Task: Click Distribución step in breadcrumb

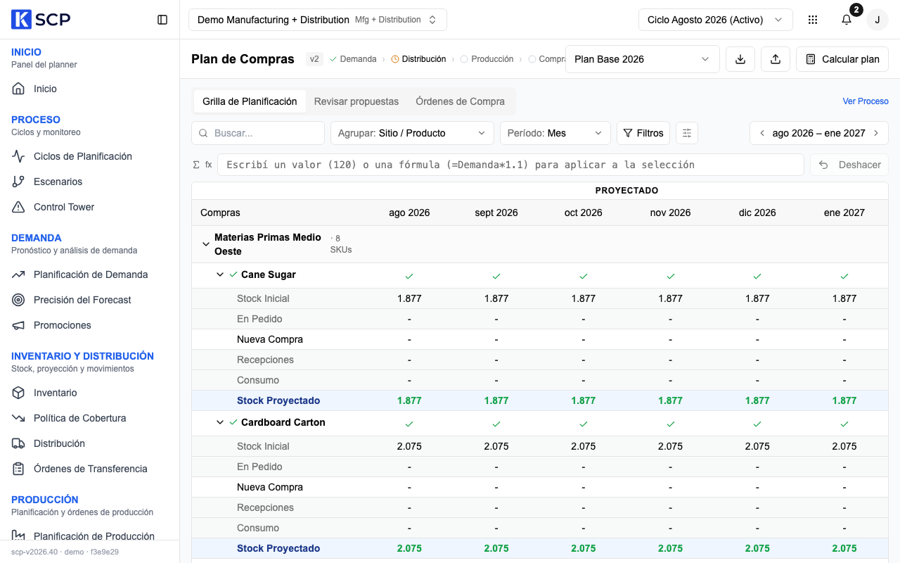Action: point(418,59)
